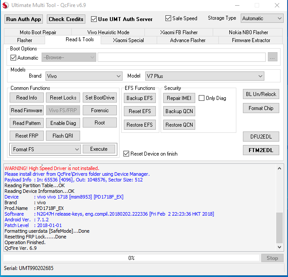Click Run Auth App button
Viewport: 288px width, 277px height.
24,19
